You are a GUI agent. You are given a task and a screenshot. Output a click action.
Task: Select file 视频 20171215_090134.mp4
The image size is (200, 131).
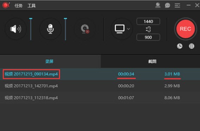31,74
